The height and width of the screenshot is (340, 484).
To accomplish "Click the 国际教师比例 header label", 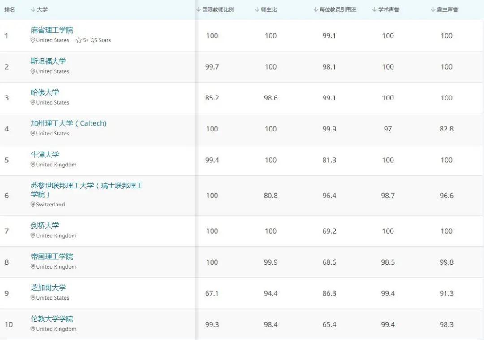I will [x=218, y=9].
